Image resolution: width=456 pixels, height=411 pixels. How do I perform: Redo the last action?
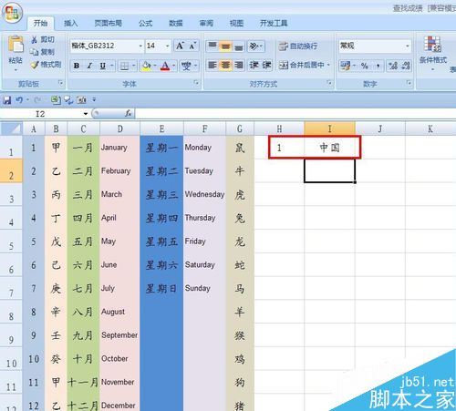38,100
